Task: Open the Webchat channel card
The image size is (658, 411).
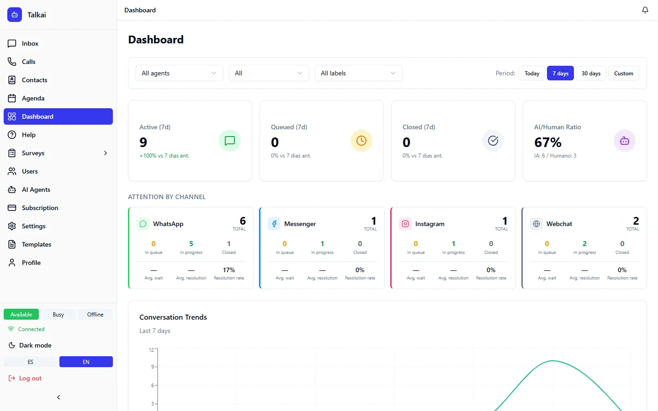Action: (584, 248)
